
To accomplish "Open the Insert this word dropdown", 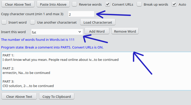I will click(57, 32).
